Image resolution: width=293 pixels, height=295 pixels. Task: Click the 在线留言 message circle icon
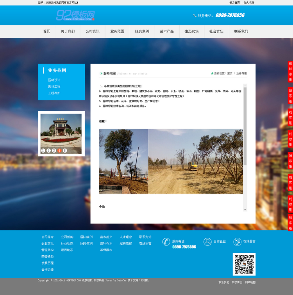237,242
